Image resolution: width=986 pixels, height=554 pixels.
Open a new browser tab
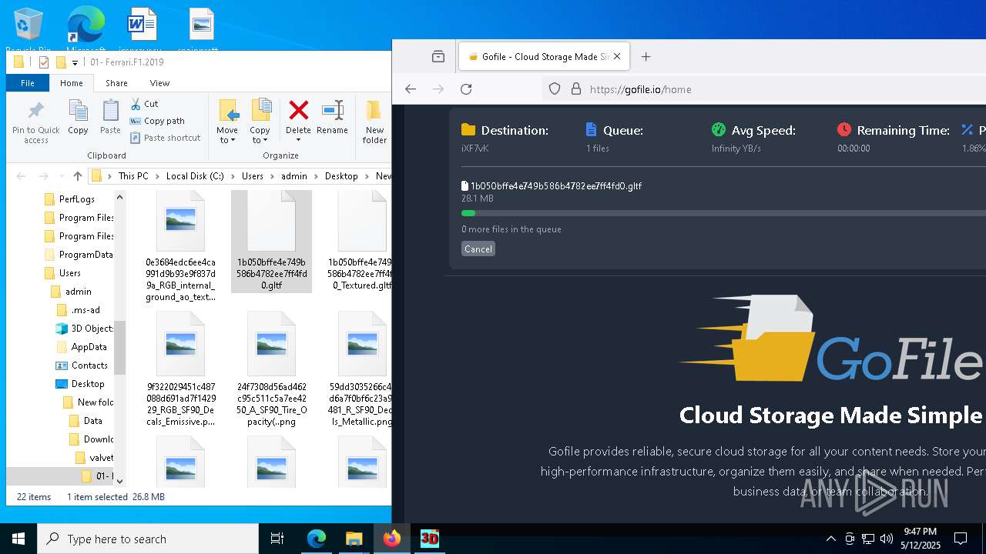point(646,57)
